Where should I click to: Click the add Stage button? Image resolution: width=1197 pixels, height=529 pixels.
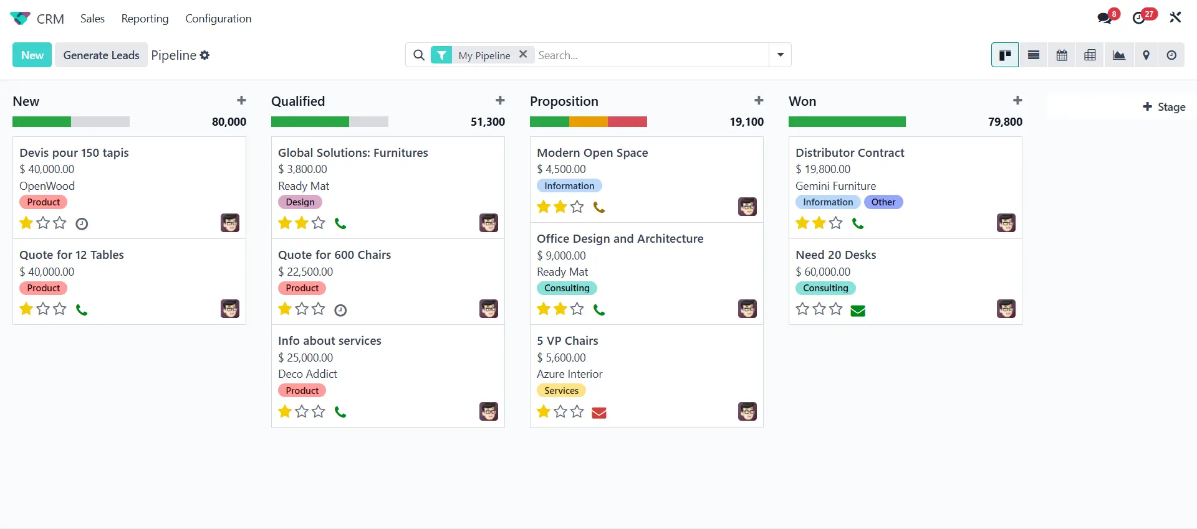[x=1163, y=107]
